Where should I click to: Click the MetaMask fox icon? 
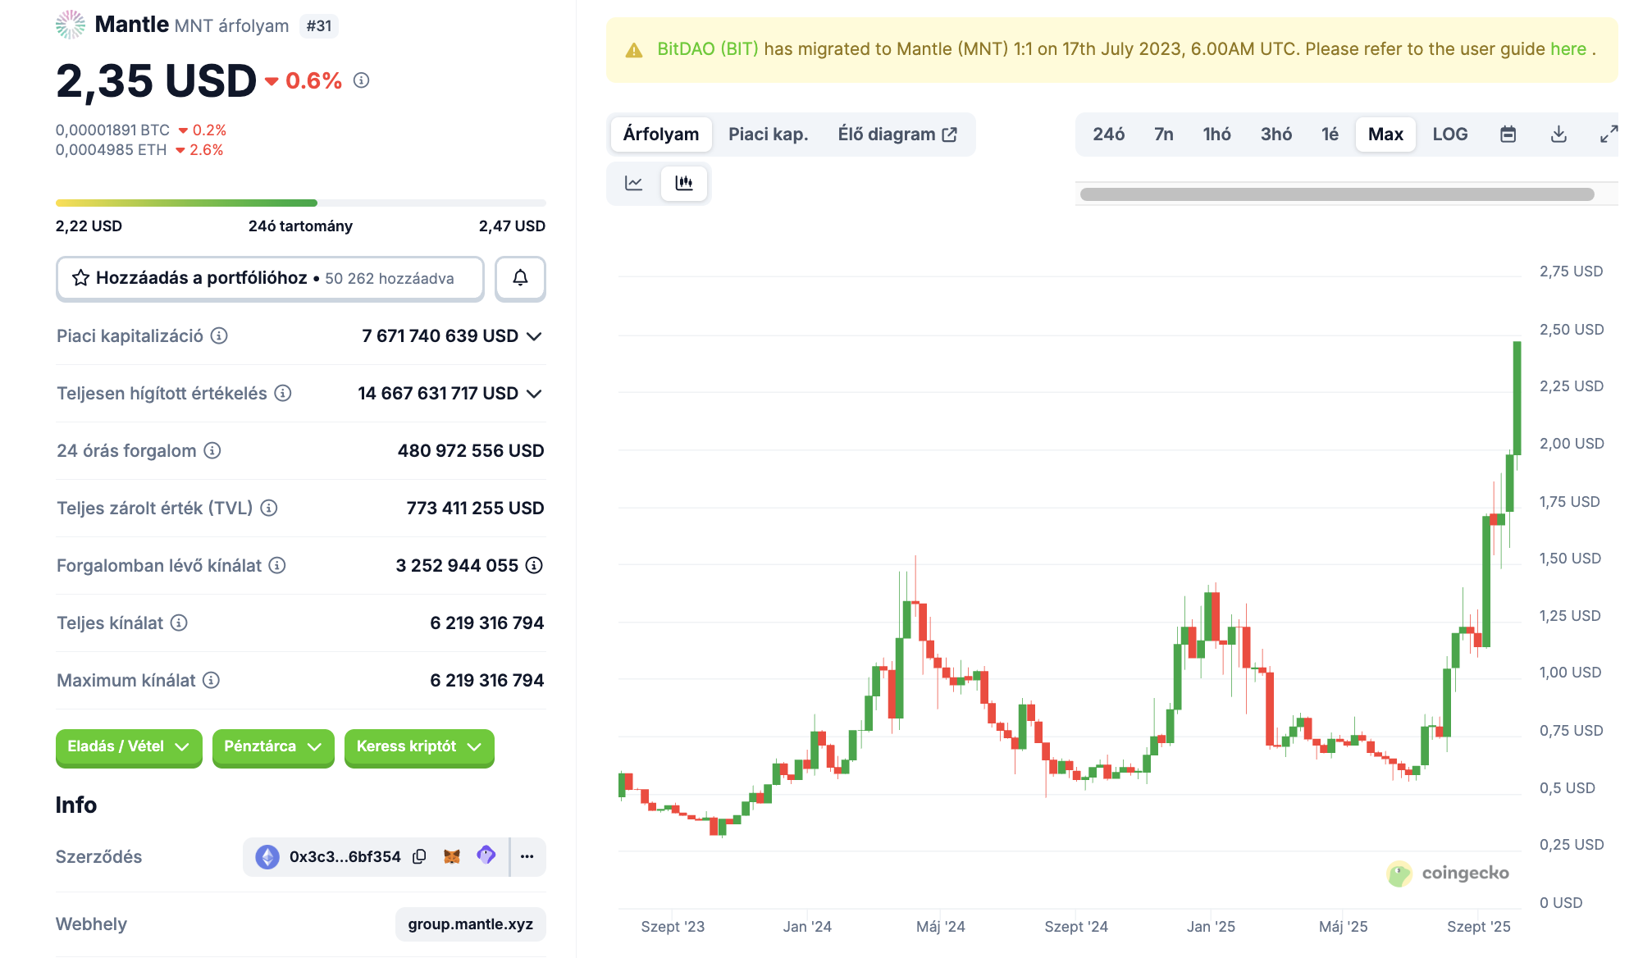point(452,856)
